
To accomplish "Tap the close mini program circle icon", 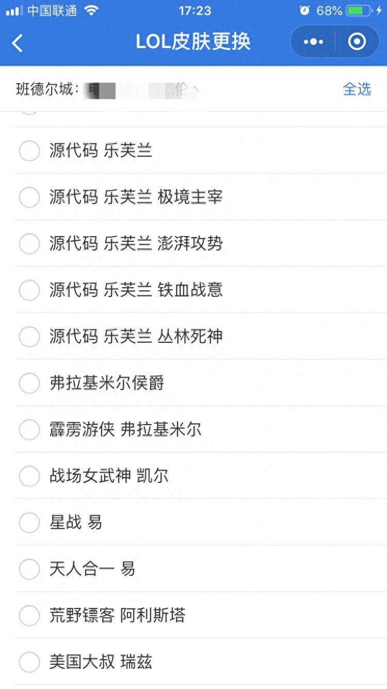I will pos(357,42).
